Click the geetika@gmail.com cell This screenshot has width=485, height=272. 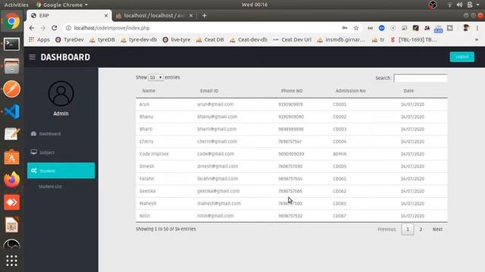[x=218, y=191]
